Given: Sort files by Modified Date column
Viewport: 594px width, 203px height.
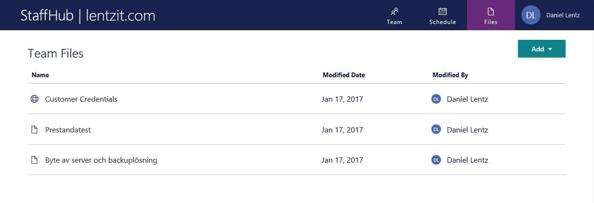Looking at the screenshot, I should [x=344, y=75].
